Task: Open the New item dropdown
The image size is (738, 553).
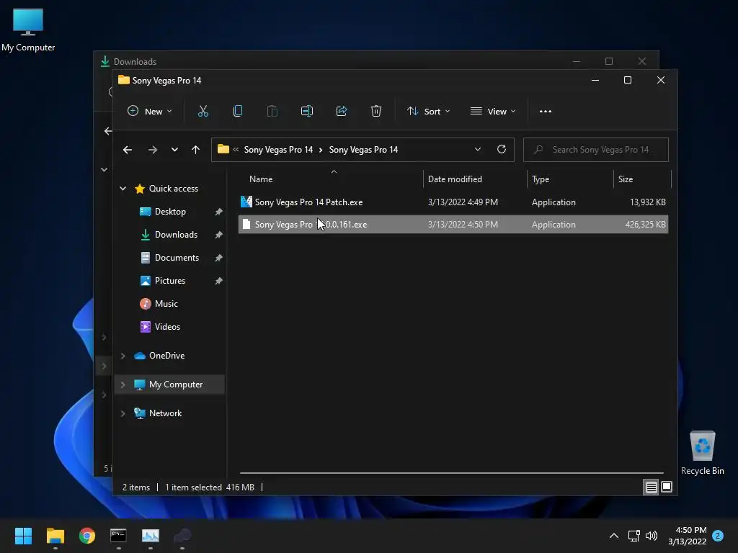Action: coord(150,112)
